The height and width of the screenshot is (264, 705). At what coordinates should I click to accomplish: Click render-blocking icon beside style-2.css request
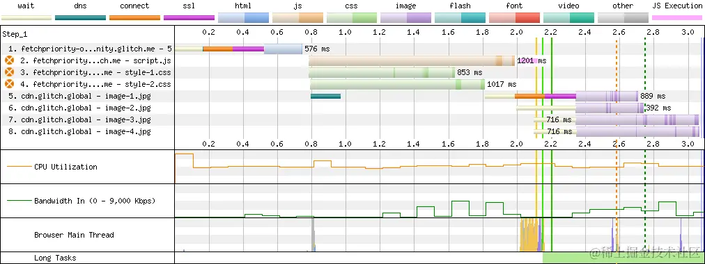tap(9, 84)
